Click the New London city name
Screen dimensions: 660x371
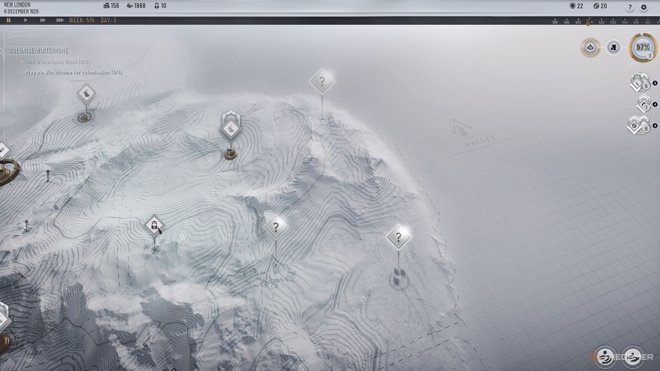(x=17, y=5)
